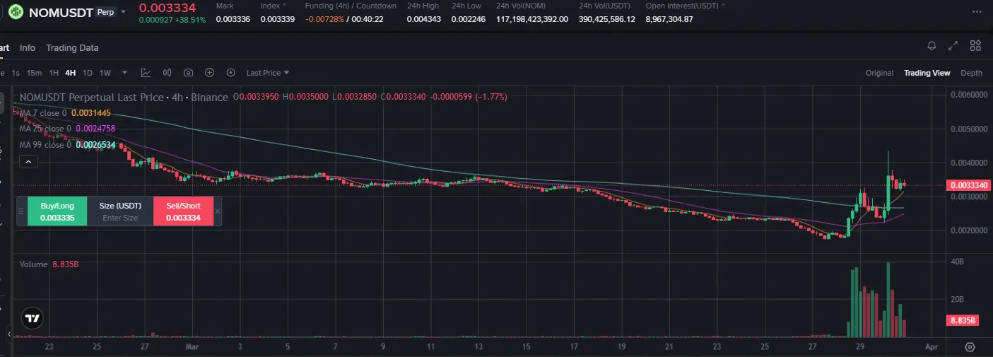Take a chart snapshot with camera icon
This screenshot has width=993, height=357.
[x=189, y=73]
